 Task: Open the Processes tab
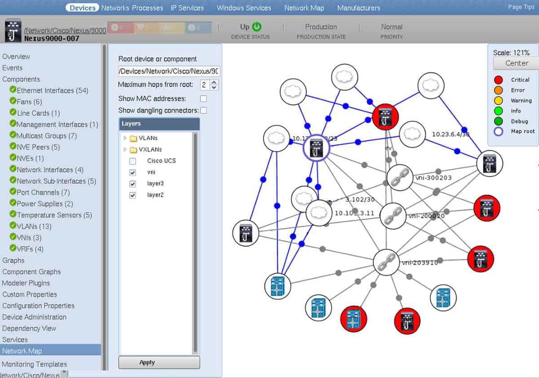(148, 8)
